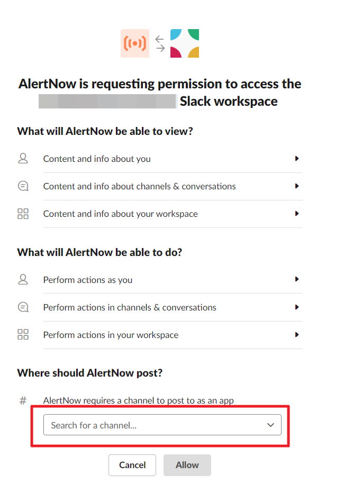This screenshot has width=344, height=493.
Task: Expand 'Content and info about you' arrow
Action: 297,159
